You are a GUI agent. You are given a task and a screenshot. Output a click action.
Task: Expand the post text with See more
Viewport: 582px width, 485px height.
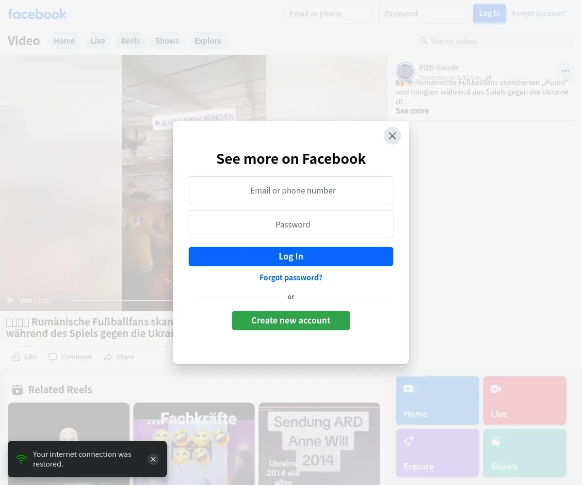click(412, 111)
